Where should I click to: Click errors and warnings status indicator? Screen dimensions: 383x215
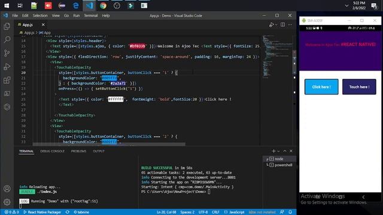coord(11,212)
